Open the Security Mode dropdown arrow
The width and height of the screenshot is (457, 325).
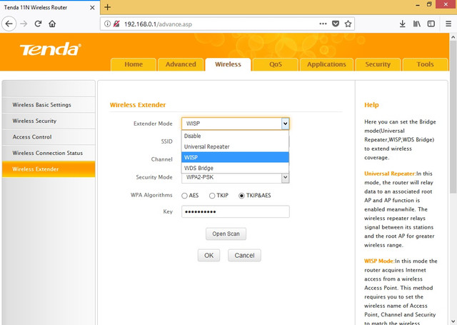pos(285,177)
